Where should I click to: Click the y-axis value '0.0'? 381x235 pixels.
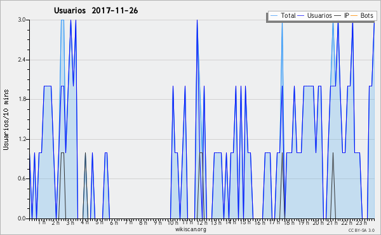22,218
